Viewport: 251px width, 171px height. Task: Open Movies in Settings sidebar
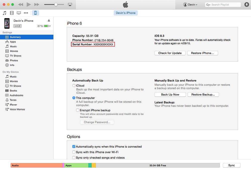(27, 51)
